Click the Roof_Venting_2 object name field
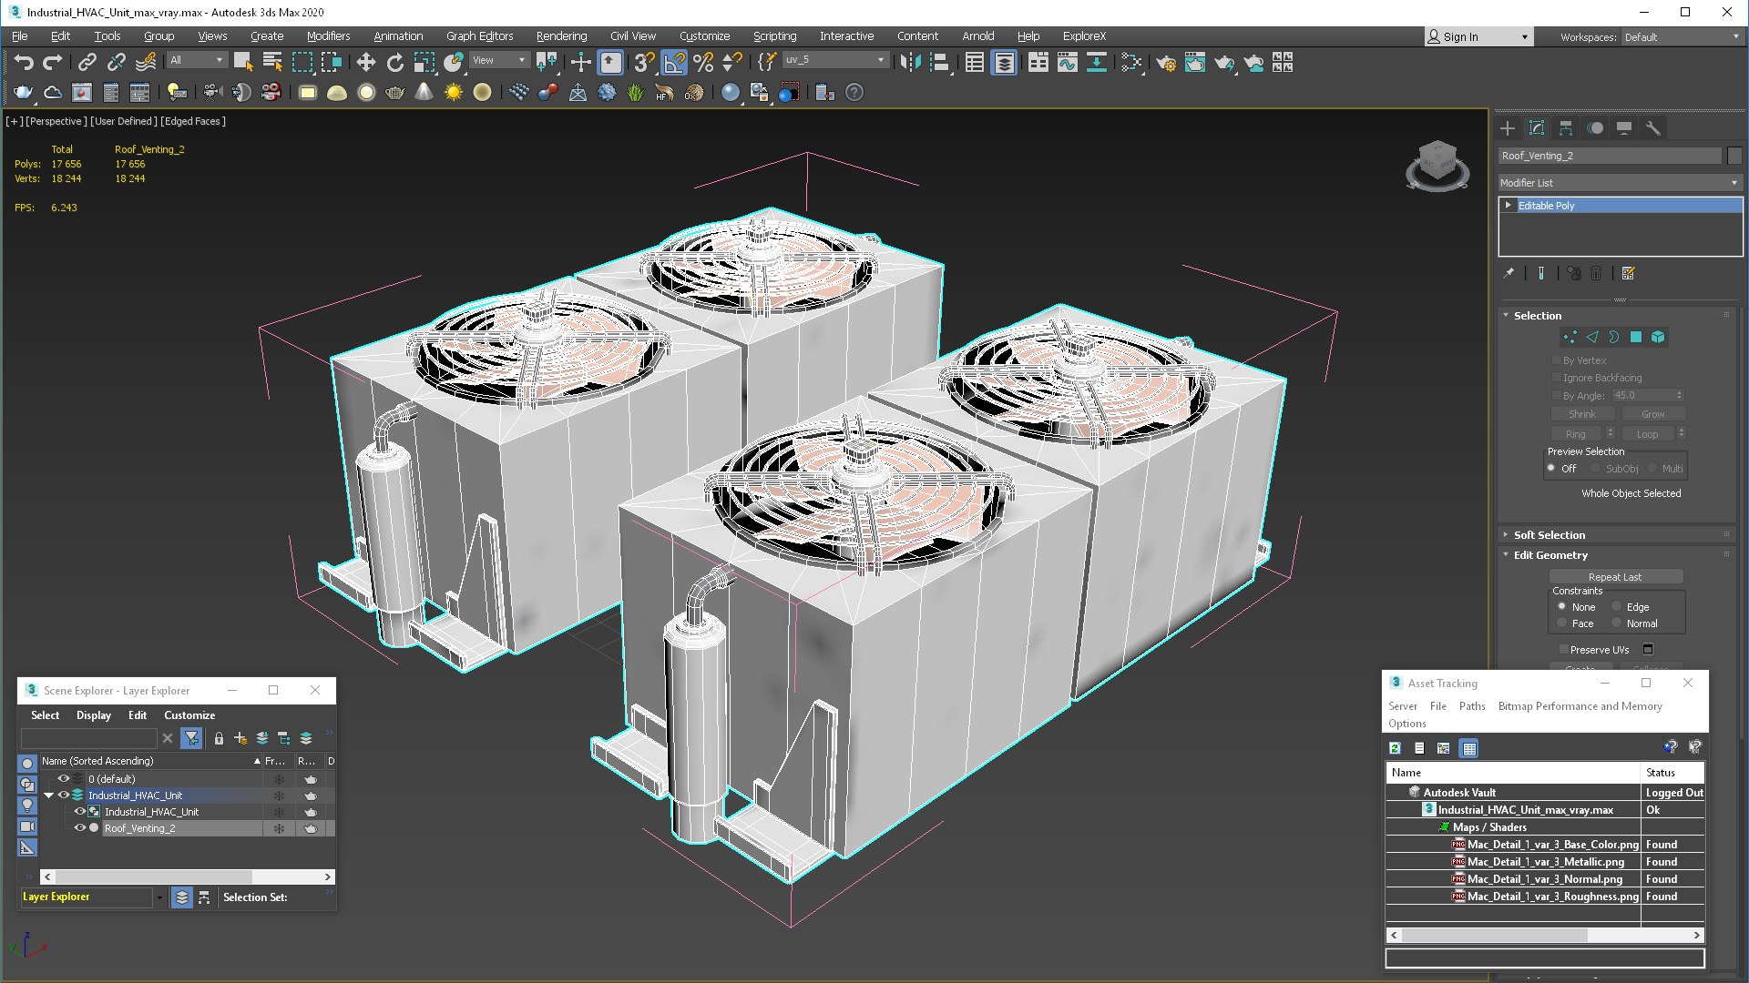 pyautogui.click(x=1610, y=156)
